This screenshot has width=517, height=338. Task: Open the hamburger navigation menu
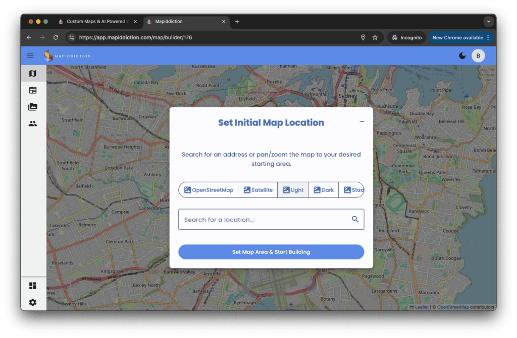pos(30,55)
